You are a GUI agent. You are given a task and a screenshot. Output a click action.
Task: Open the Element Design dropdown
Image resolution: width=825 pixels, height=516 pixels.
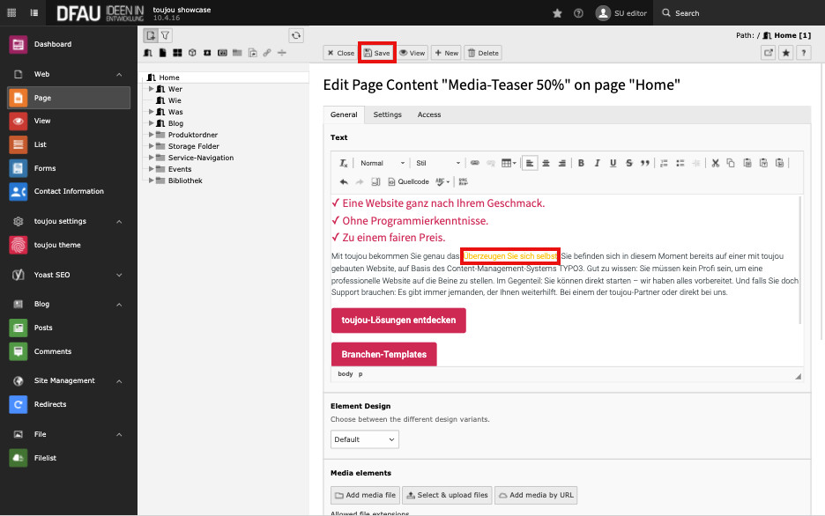pyautogui.click(x=365, y=439)
